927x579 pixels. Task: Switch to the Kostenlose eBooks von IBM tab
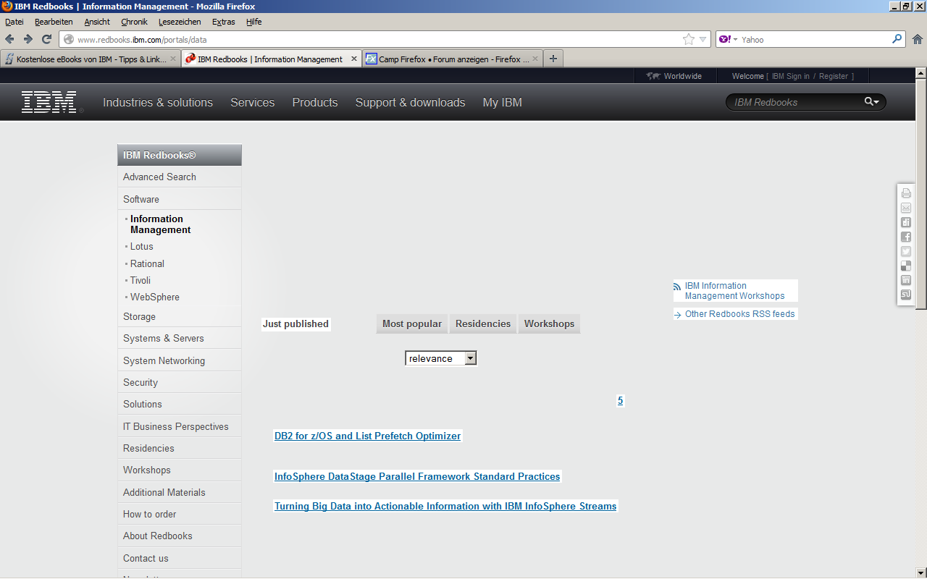(x=91, y=59)
